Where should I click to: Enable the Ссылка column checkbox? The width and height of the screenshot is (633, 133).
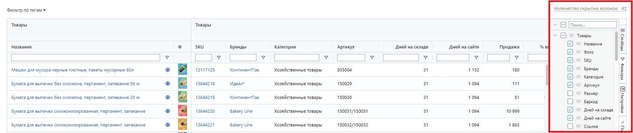point(570,126)
